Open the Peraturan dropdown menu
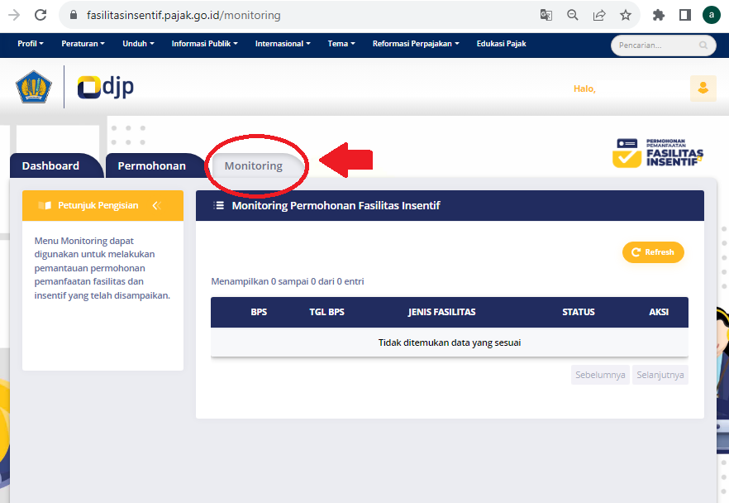729x503 pixels. point(83,44)
